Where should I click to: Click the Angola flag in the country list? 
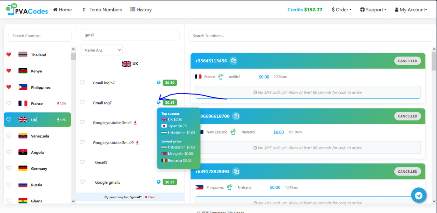(23, 152)
